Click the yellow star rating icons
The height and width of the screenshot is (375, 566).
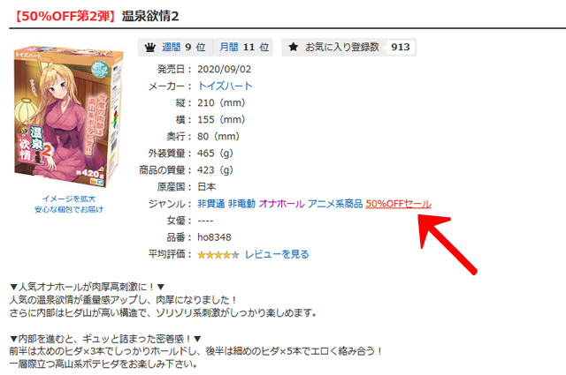(x=218, y=255)
